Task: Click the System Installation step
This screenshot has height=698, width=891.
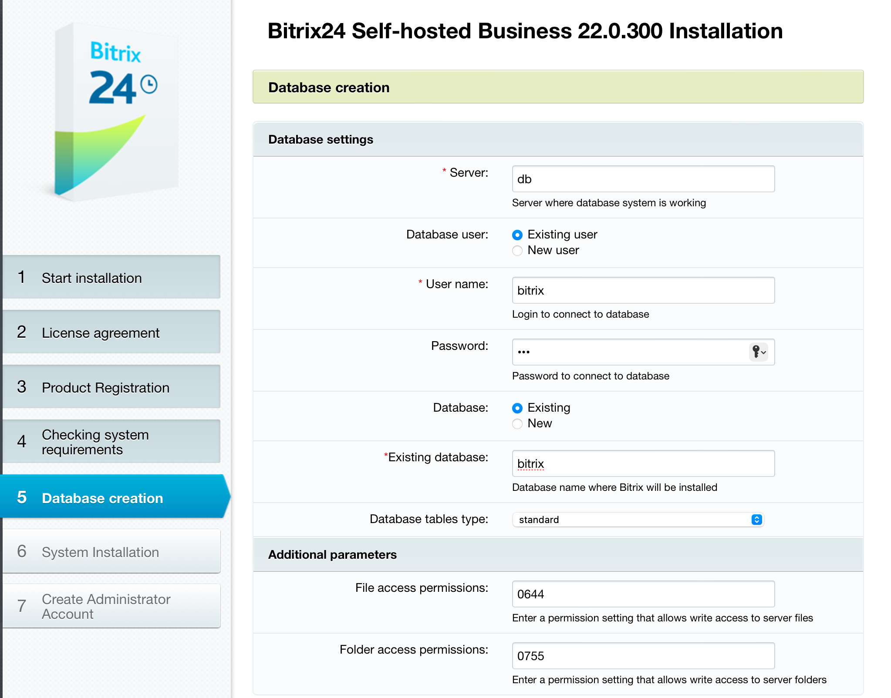Action: (x=111, y=552)
